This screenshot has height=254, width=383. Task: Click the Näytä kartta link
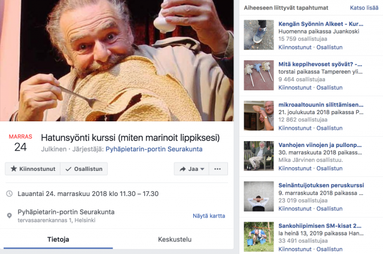coord(209,216)
